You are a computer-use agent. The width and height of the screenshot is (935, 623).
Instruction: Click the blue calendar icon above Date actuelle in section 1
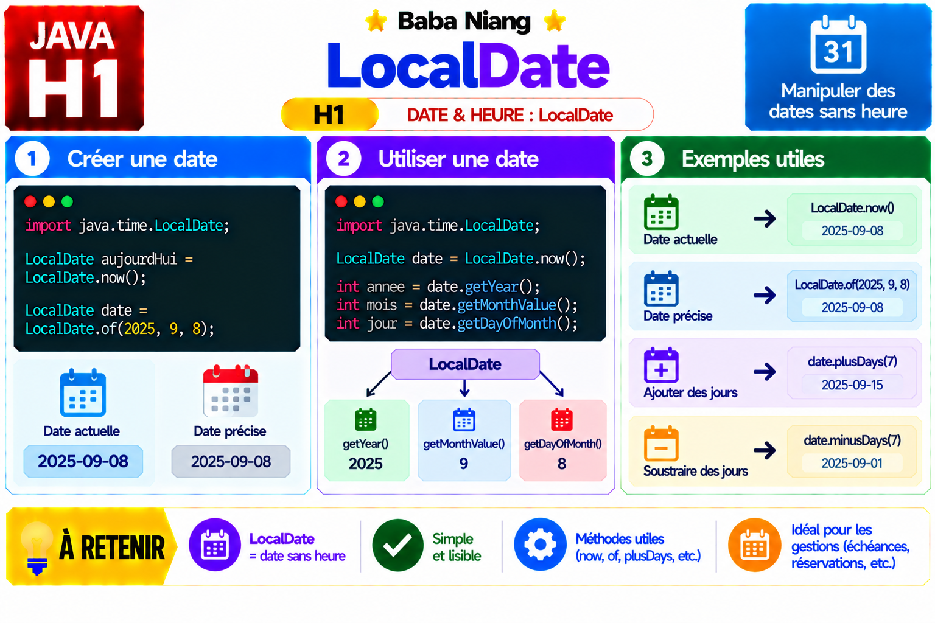click(x=83, y=393)
